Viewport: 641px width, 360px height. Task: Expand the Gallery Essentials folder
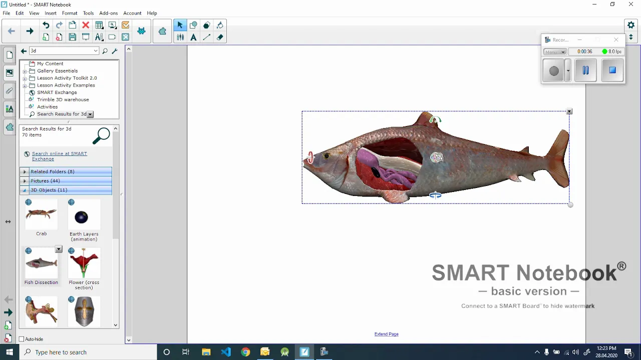25,71
